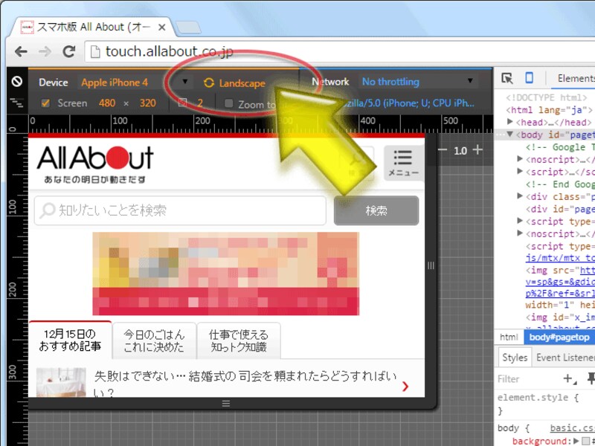This screenshot has width=595, height=446.
Task: Enable the Zoom to fit checkbox
Action: 229,104
